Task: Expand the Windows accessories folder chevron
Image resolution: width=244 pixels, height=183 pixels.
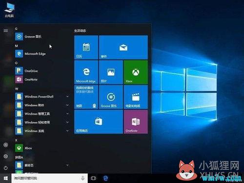Action: tap(67, 105)
